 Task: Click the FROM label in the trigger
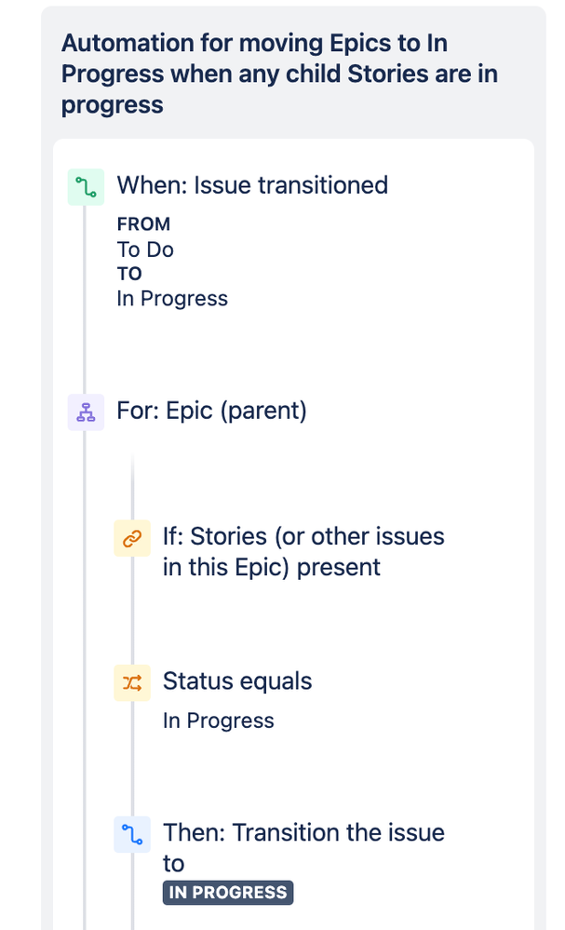tap(143, 223)
